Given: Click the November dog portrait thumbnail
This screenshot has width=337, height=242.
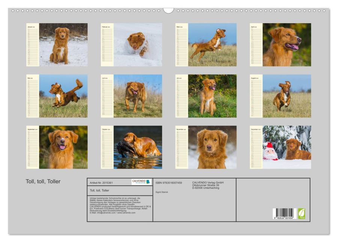Looking at the screenshot, I should (x=206, y=148).
